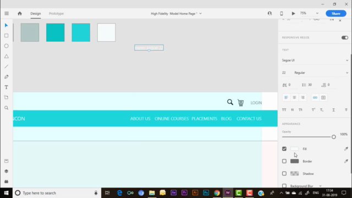Click LOGIN text on the artboard

pos(256,103)
